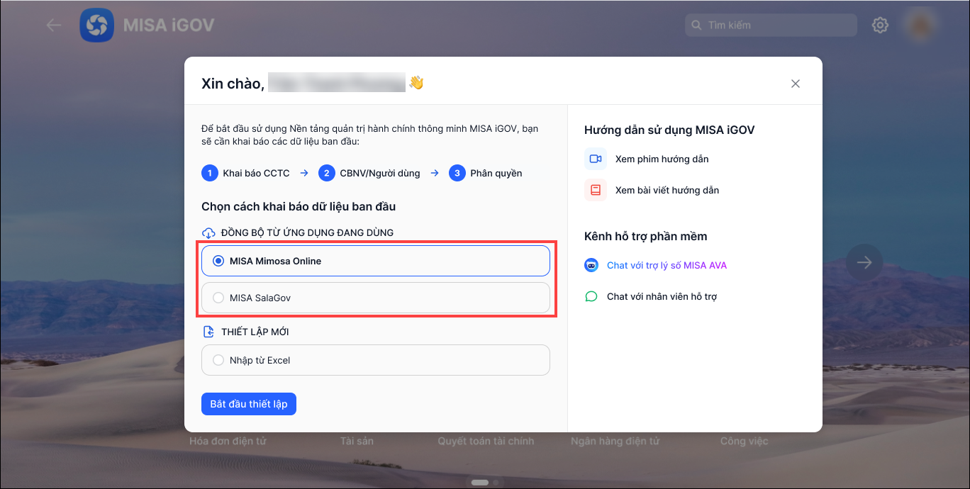Click the MISA iGOV title text
The image size is (970, 489).
[x=169, y=26]
